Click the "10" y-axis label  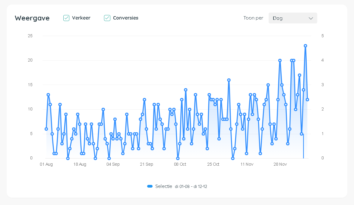point(30,109)
